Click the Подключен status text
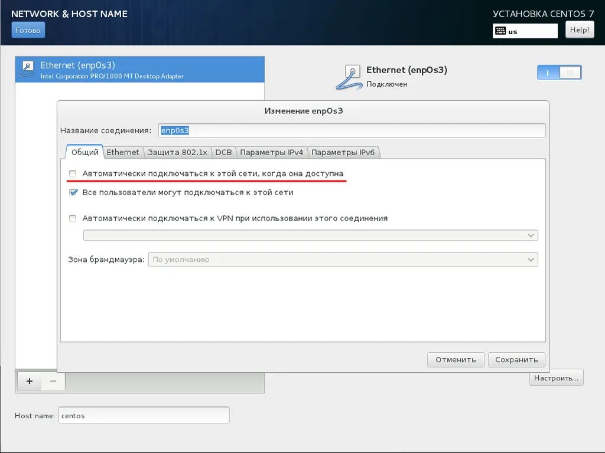Screen dimensions: 605x453 386,84
